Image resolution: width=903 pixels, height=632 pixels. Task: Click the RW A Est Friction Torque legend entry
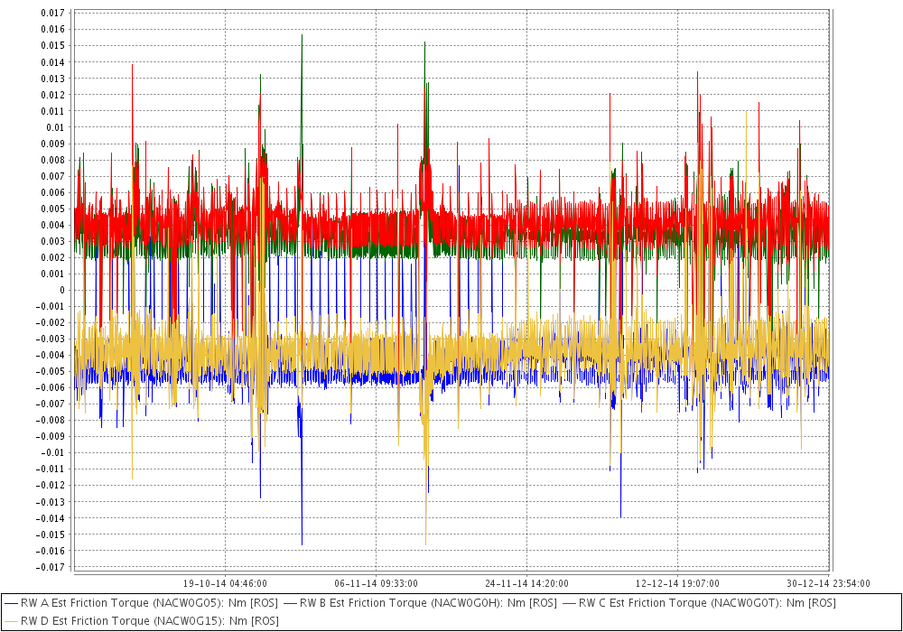click(141, 603)
